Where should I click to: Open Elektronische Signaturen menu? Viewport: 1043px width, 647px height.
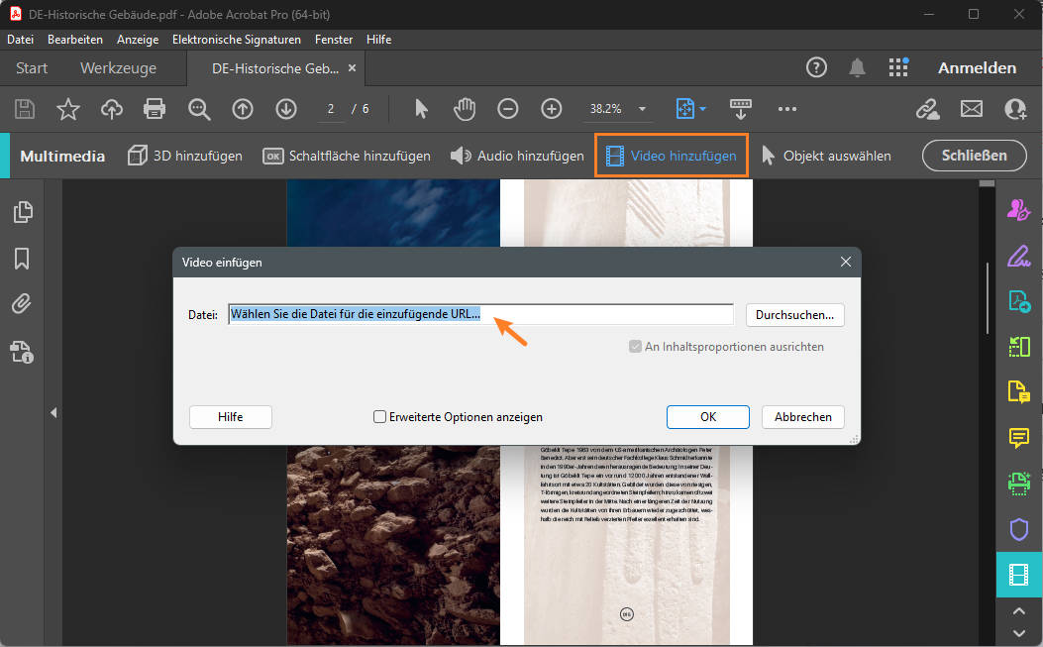[236, 40]
